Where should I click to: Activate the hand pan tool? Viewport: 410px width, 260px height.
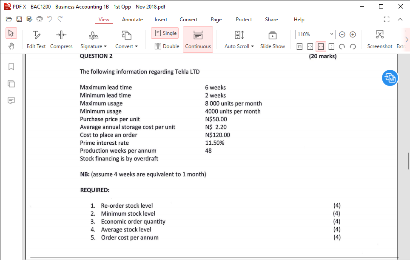pyautogui.click(x=11, y=46)
